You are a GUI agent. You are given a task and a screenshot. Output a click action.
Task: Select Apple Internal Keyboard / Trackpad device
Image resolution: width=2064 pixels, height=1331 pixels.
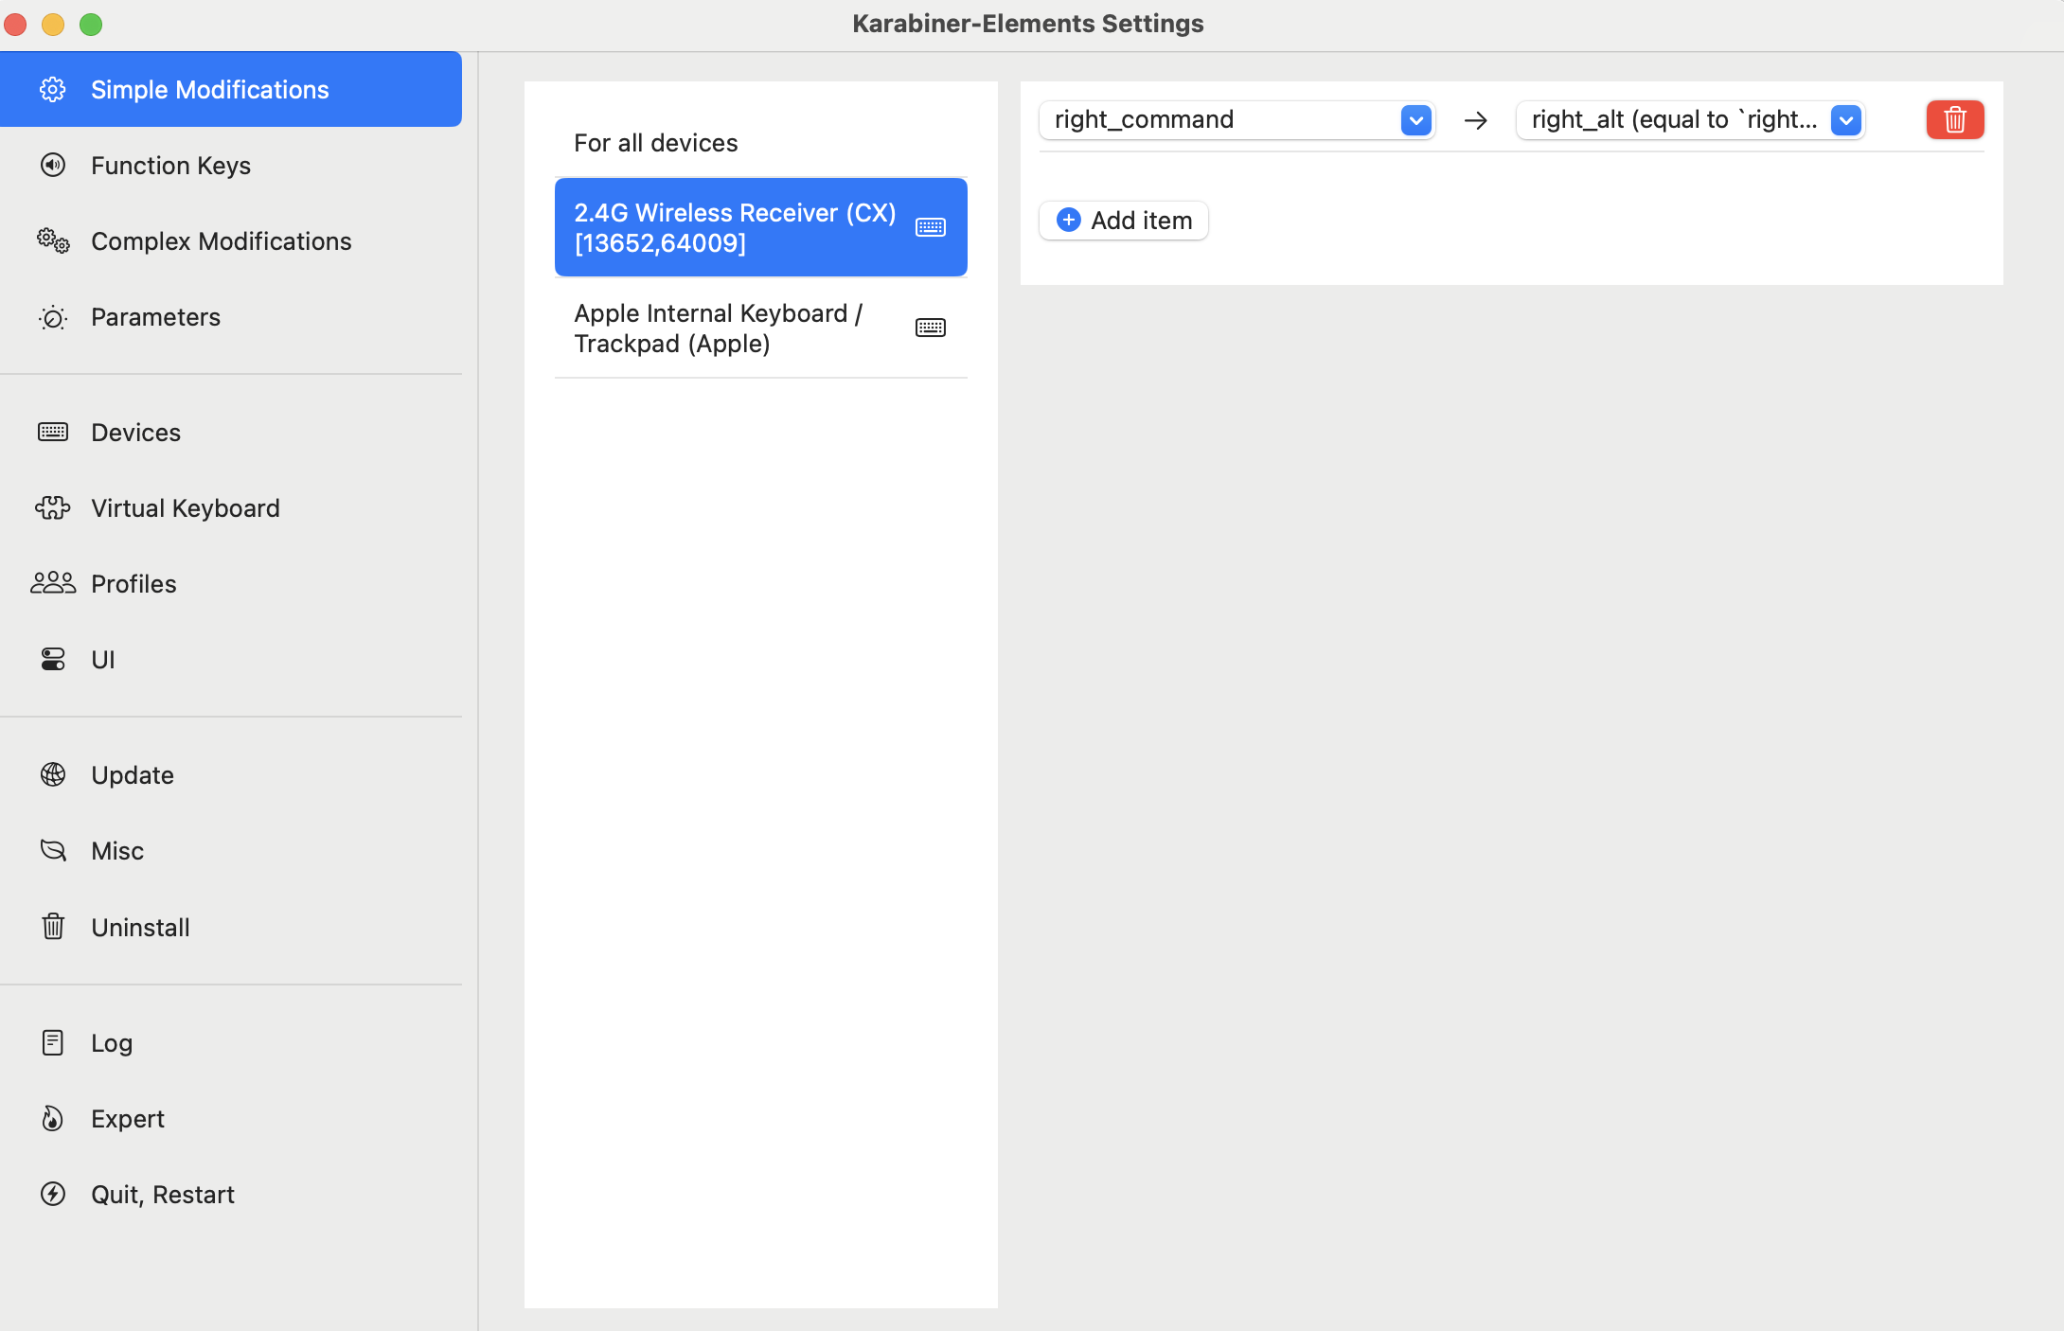point(718,328)
